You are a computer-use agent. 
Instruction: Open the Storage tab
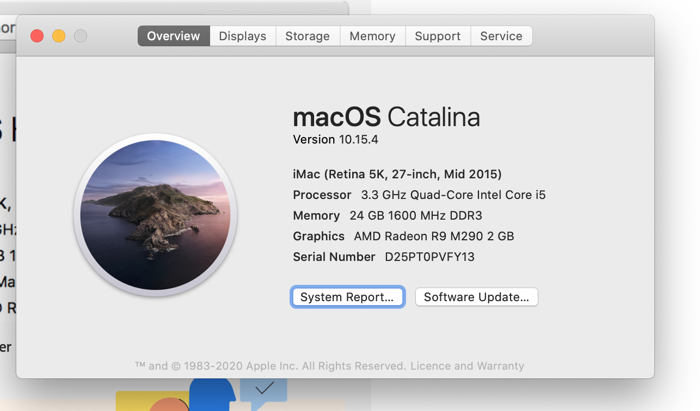pyautogui.click(x=308, y=36)
